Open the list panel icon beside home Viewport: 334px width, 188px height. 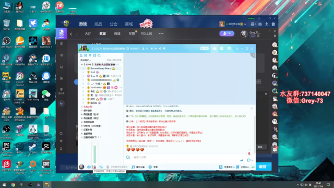tap(221, 49)
